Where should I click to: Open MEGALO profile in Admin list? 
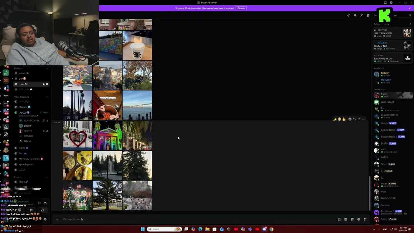[393, 81]
